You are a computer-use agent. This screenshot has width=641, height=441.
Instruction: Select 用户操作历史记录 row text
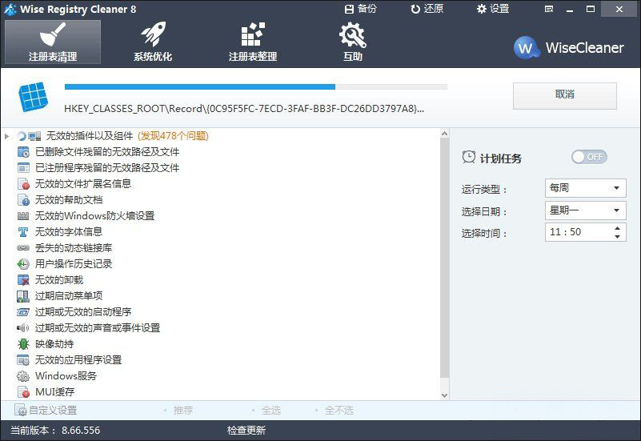(74, 264)
